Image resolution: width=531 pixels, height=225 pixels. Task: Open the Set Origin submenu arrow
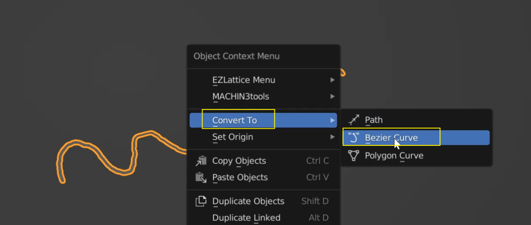click(332, 137)
